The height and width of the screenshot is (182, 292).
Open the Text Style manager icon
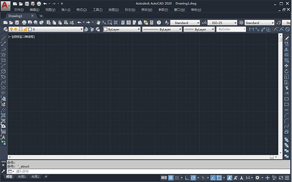pos(167,23)
